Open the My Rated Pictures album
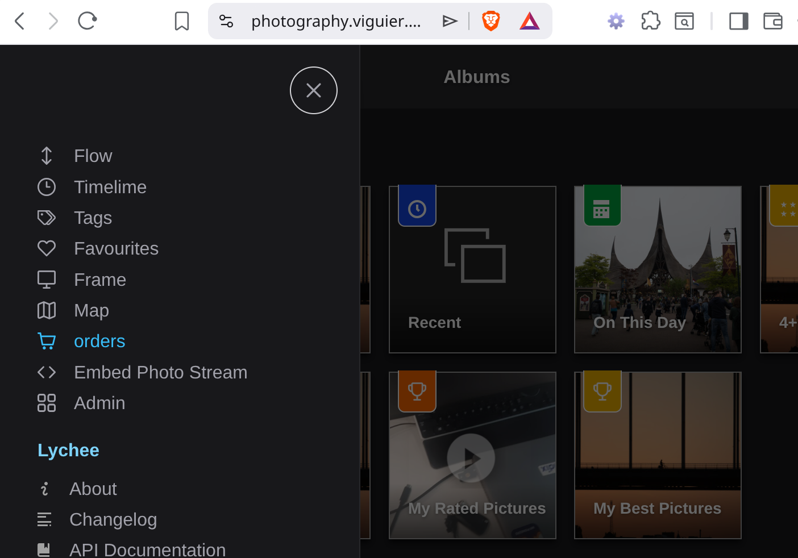 [472, 455]
